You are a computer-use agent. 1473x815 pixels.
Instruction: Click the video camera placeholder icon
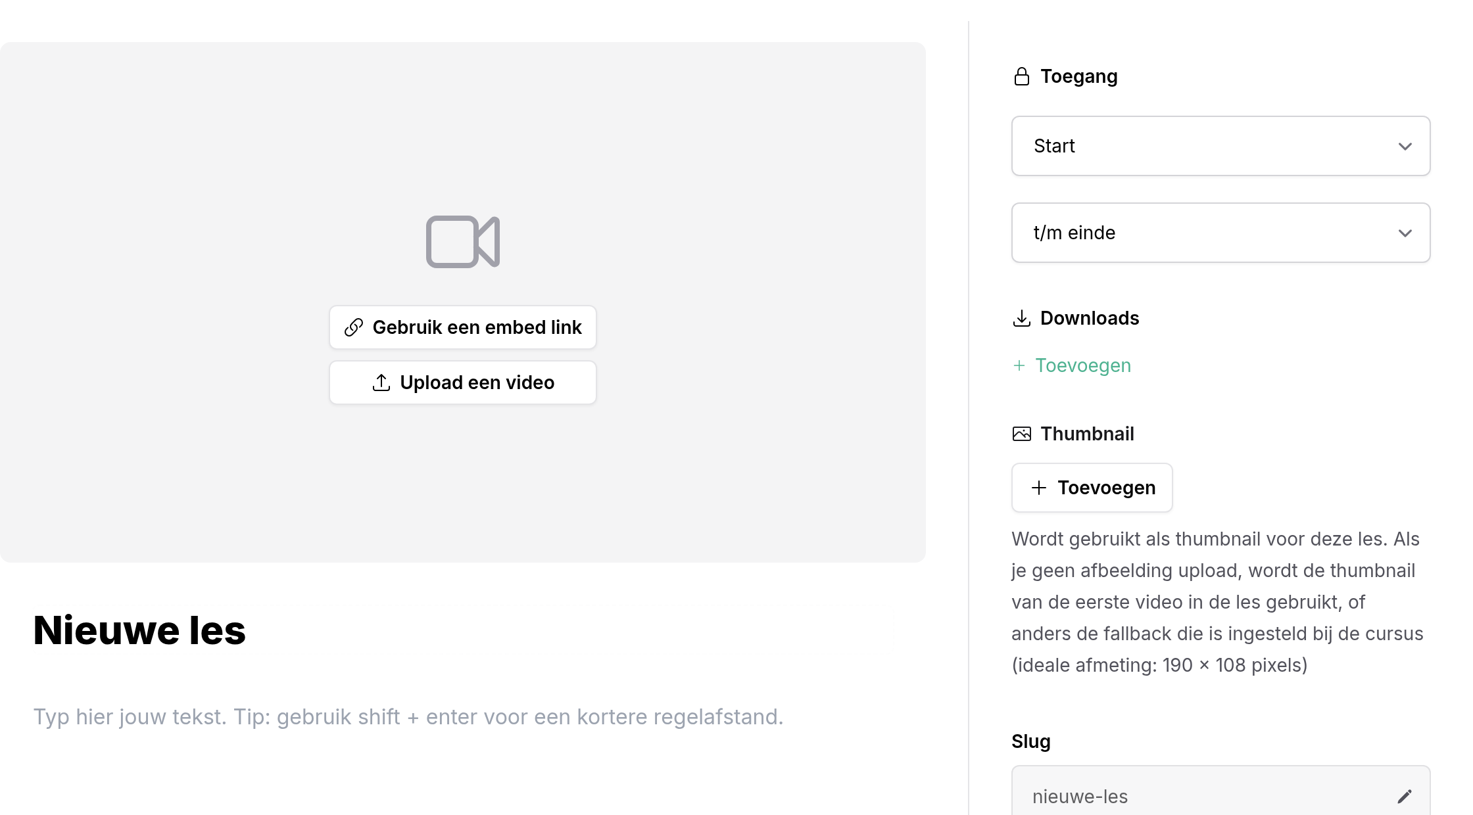pyautogui.click(x=463, y=242)
